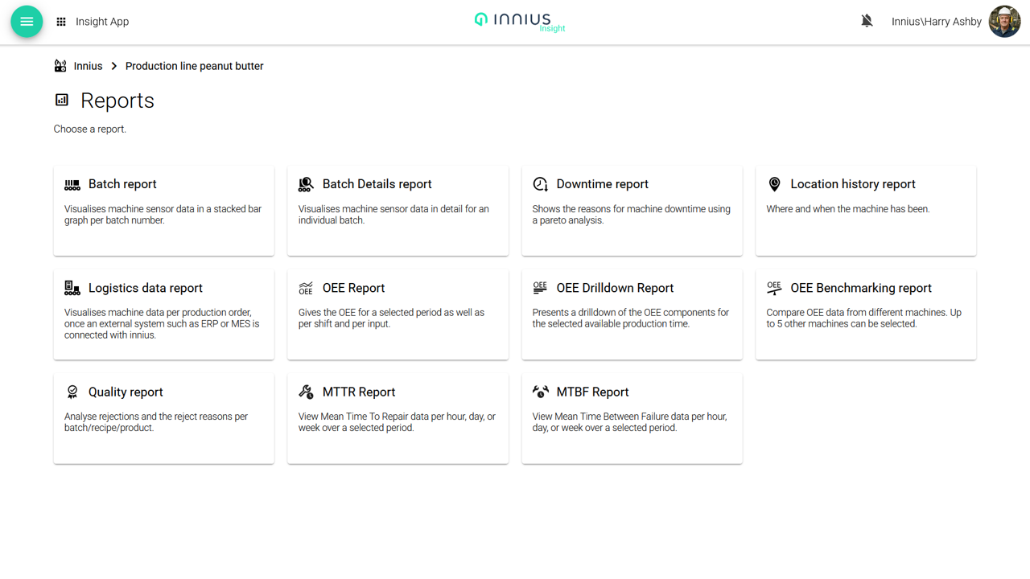The width and height of the screenshot is (1030, 579).
Task: Click the Innius breadcrumb link
Action: click(x=88, y=66)
